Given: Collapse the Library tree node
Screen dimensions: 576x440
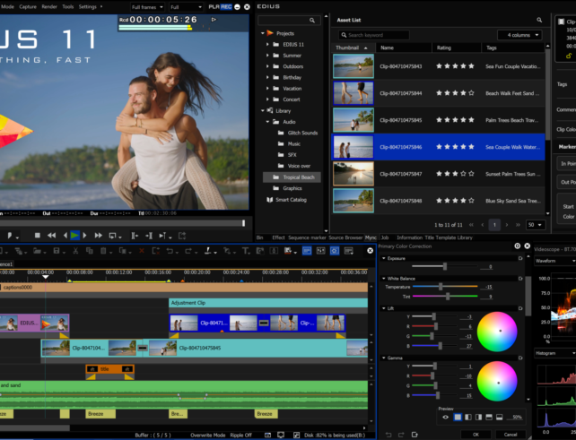Looking at the screenshot, I should (263, 110).
